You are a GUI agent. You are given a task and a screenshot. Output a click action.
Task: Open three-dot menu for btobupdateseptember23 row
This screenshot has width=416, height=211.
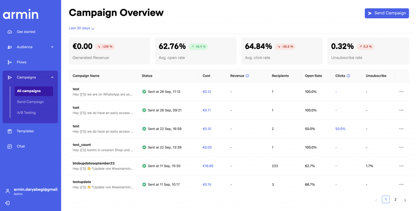pos(401,166)
